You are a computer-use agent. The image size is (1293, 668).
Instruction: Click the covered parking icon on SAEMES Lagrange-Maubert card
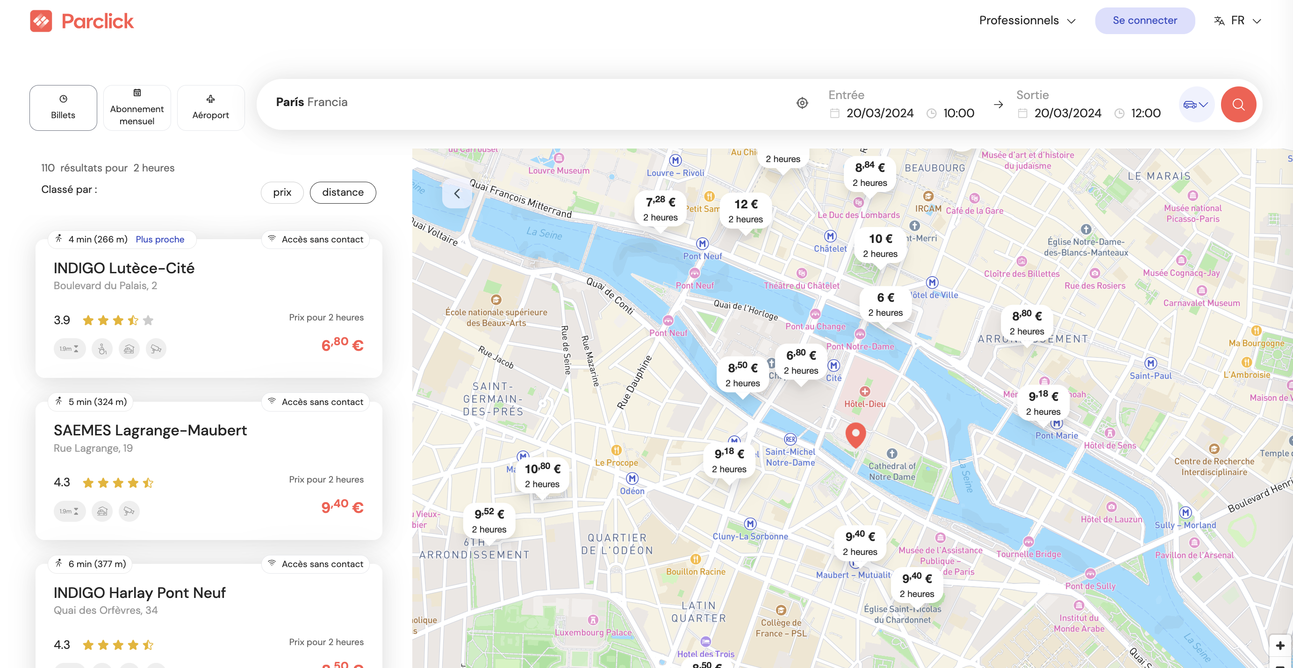(102, 511)
